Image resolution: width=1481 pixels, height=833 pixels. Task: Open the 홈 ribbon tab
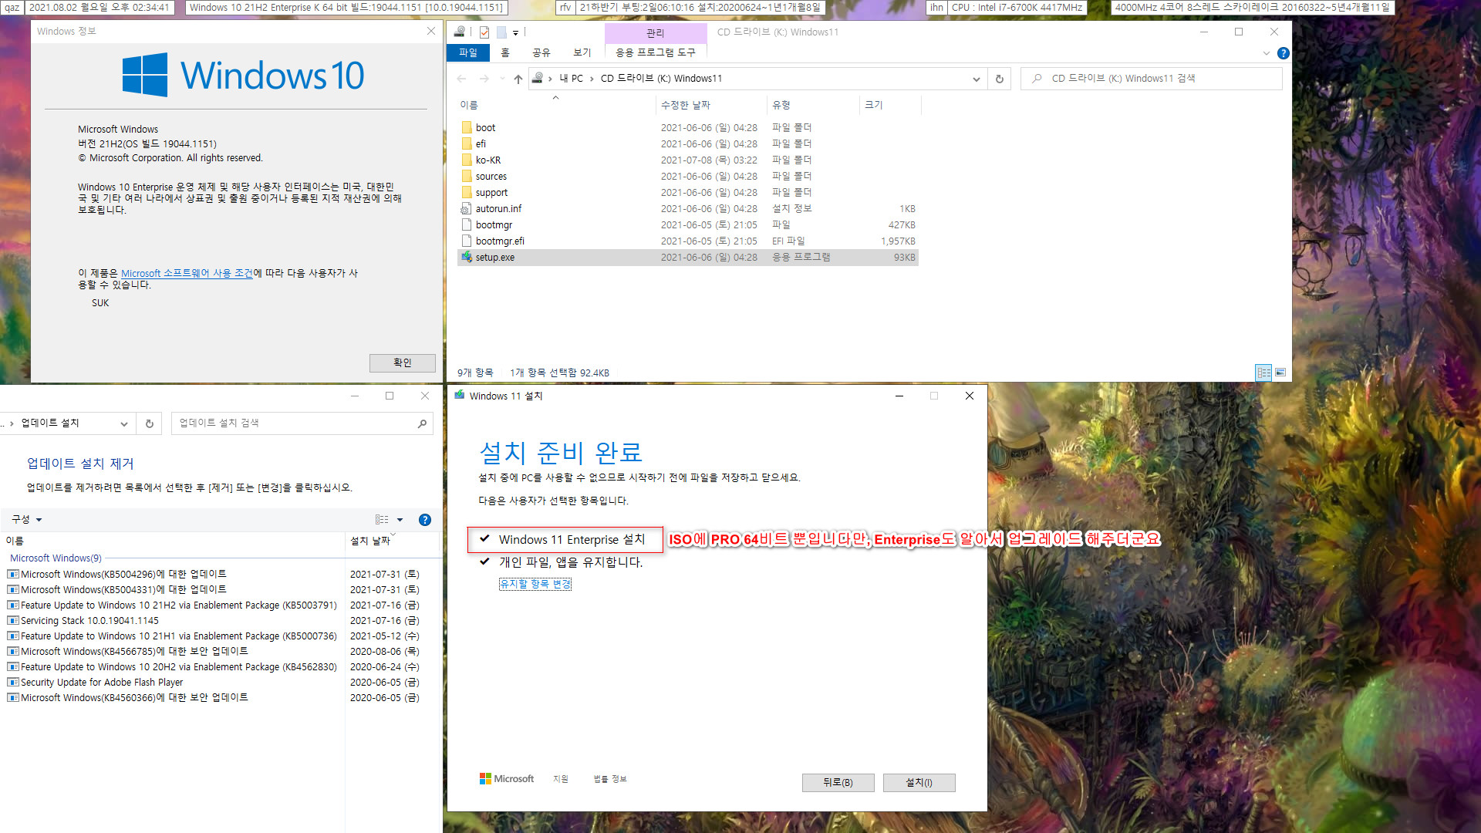tap(505, 52)
